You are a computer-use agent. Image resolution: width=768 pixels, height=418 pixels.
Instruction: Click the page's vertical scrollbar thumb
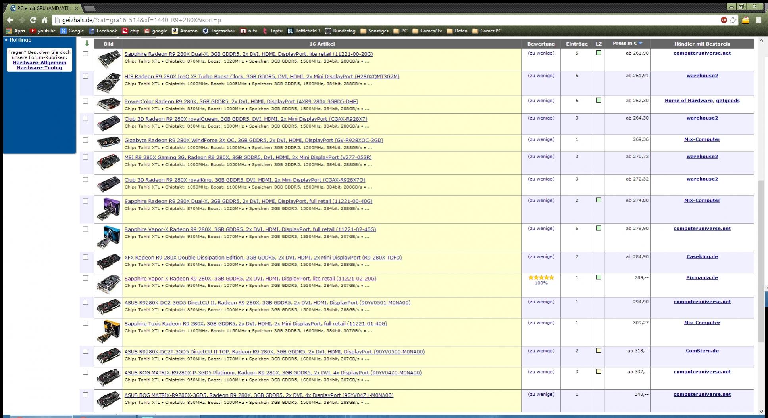(761, 261)
